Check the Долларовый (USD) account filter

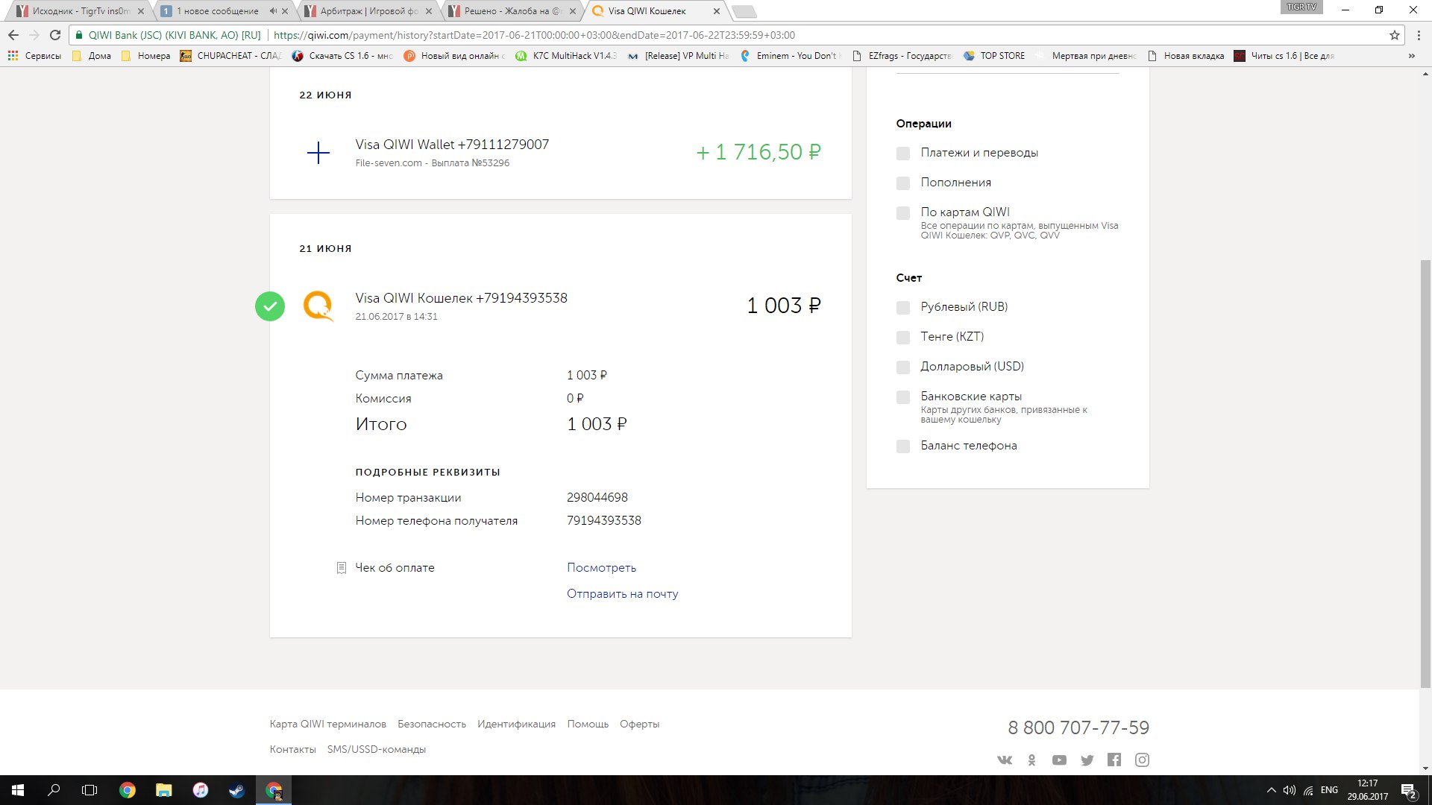pyautogui.click(x=903, y=367)
